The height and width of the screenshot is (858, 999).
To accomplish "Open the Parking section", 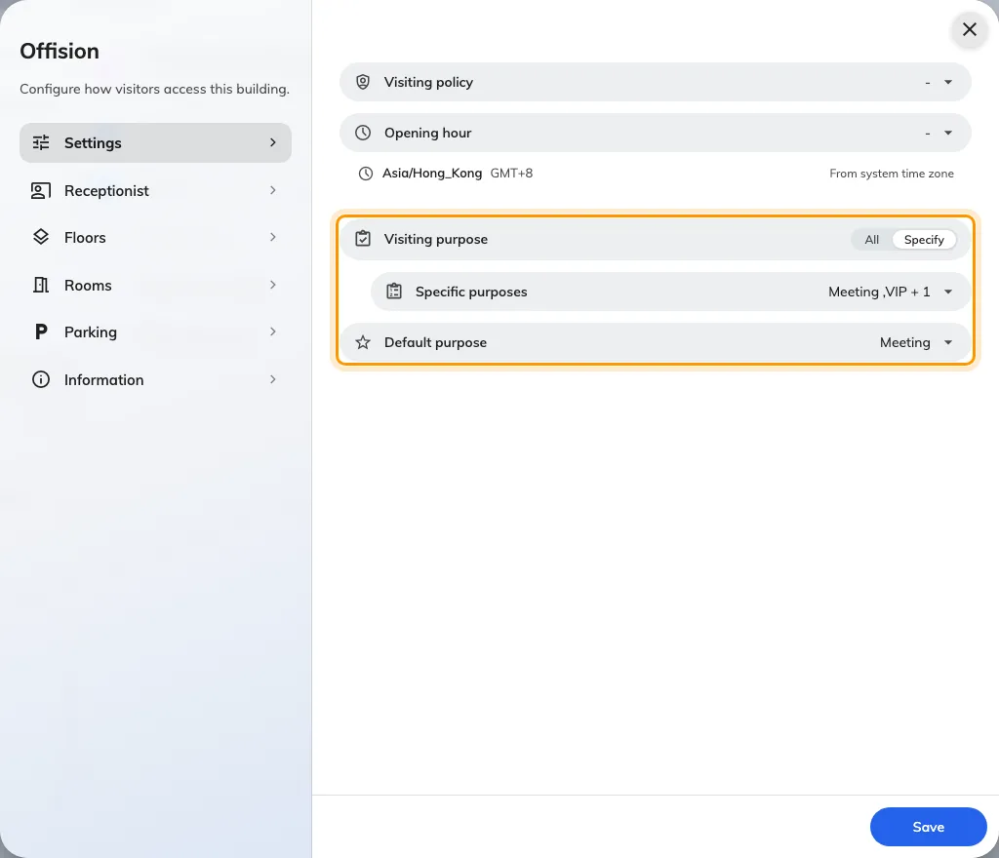I will point(155,331).
